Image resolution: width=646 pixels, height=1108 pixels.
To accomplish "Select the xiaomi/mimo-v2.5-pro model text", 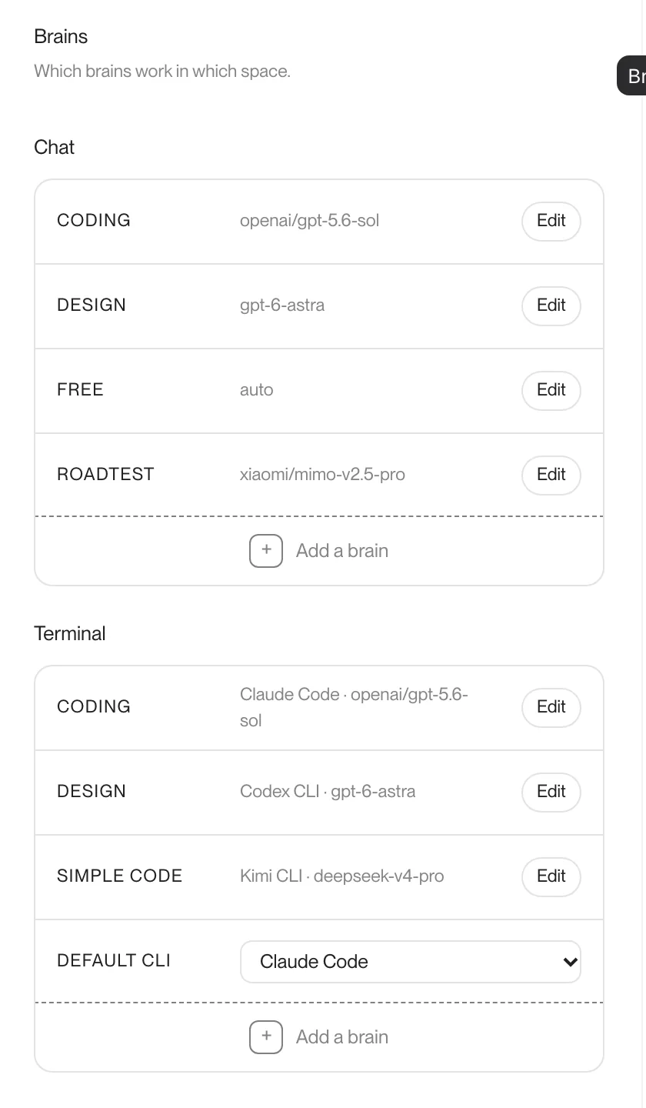I will (x=322, y=475).
